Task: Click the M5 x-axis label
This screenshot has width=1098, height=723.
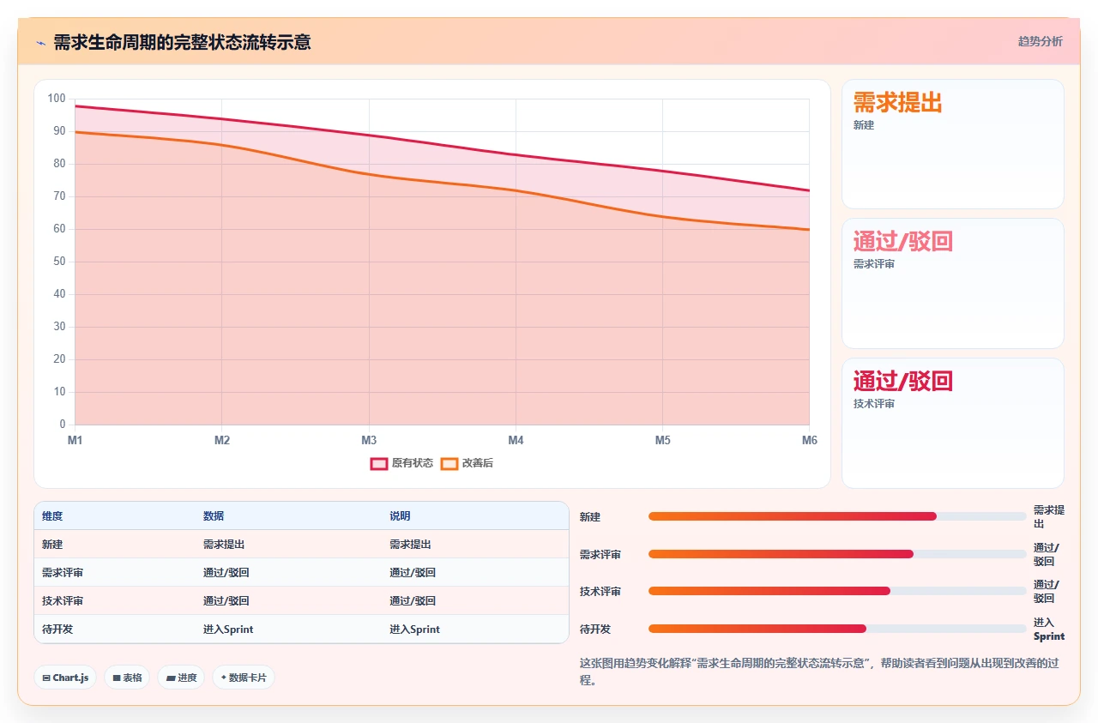Action: [663, 441]
